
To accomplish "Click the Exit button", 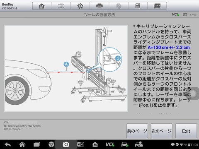I will tap(186, 131).
